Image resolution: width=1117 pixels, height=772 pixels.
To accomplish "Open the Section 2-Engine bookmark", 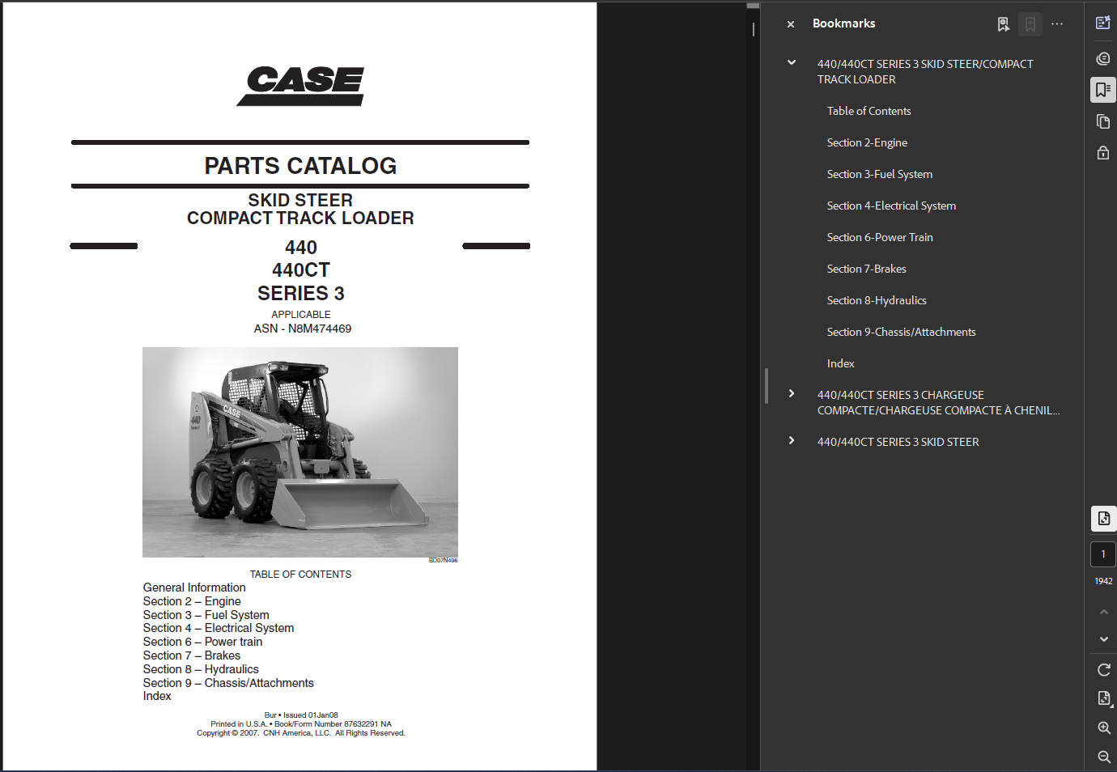I will tap(867, 142).
